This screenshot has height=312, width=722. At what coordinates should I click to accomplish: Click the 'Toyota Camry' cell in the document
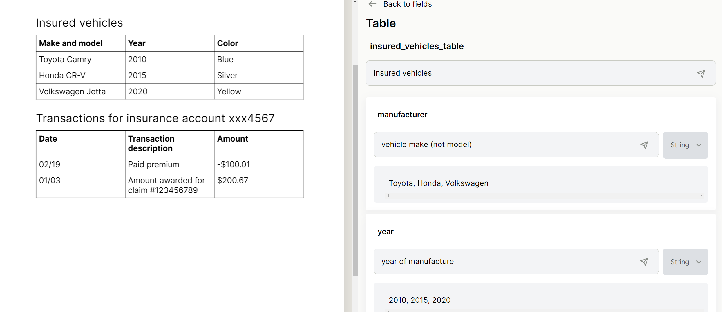(81, 59)
